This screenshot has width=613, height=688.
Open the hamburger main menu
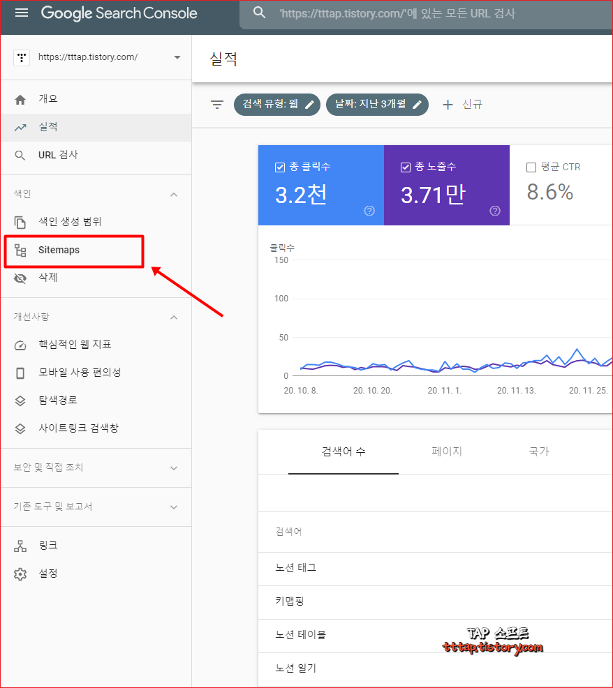pyautogui.click(x=22, y=13)
